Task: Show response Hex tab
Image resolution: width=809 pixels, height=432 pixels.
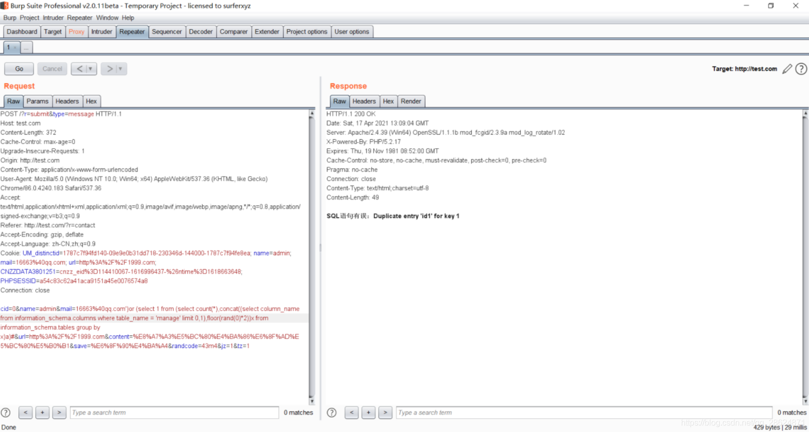Action: tap(388, 101)
